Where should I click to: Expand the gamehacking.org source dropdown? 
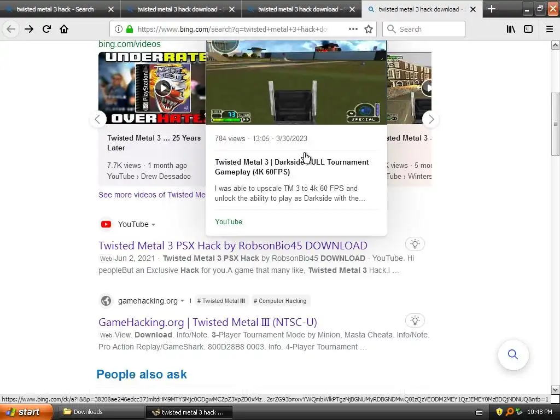pos(182,301)
